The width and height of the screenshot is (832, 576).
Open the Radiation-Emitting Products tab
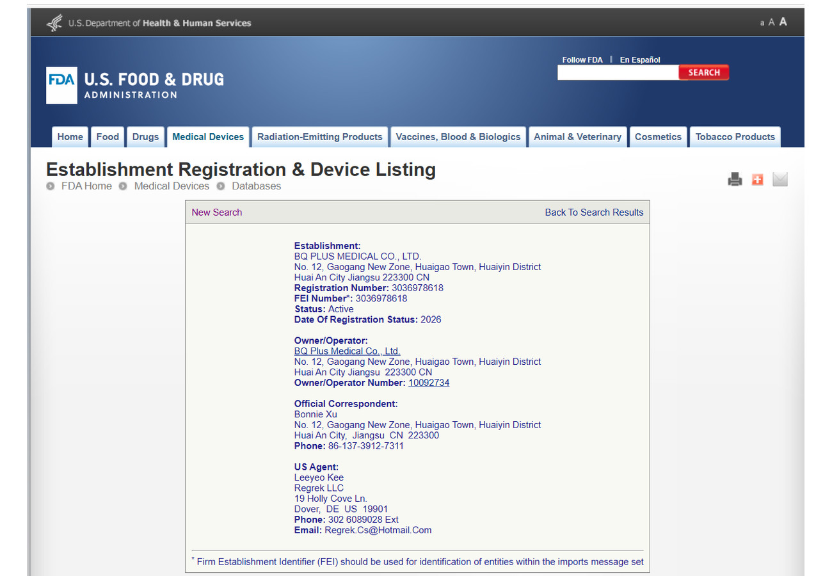(x=319, y=137)
